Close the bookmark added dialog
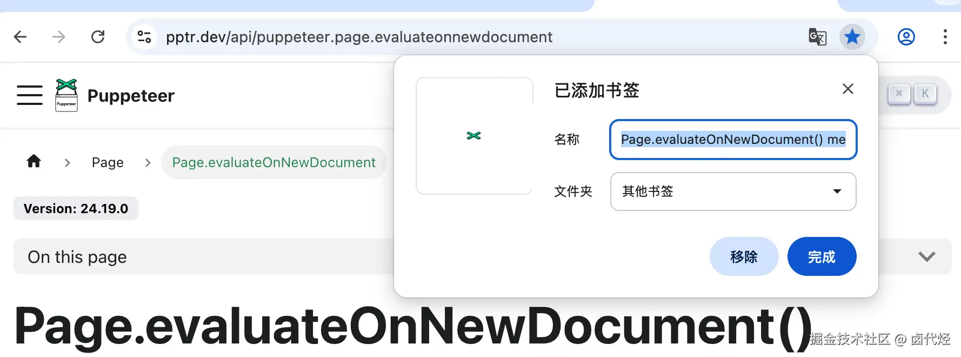The image size is (961, 357). click(848, 89)
